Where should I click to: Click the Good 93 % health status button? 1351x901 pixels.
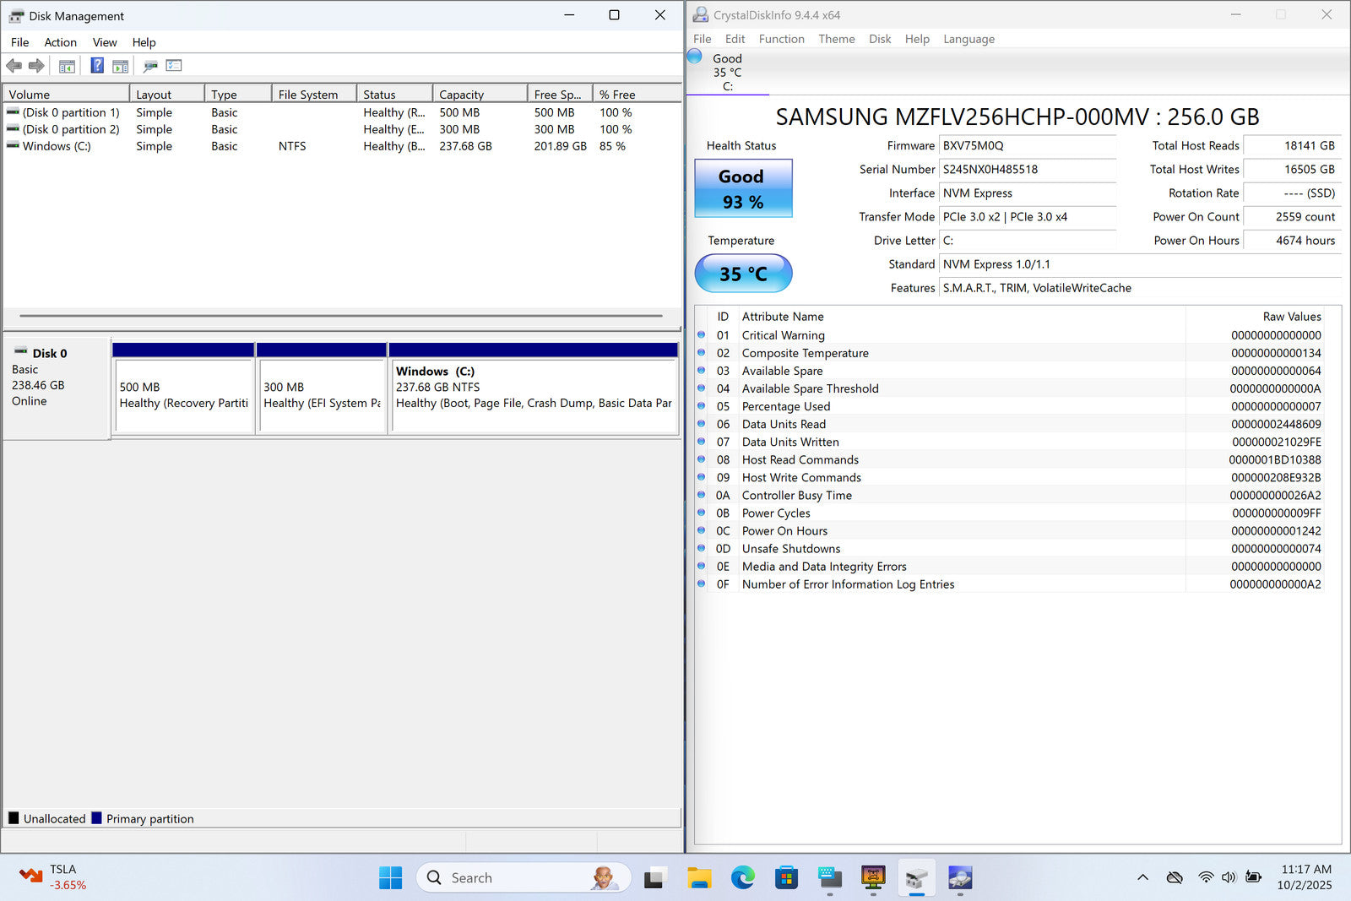click(743, 188)
